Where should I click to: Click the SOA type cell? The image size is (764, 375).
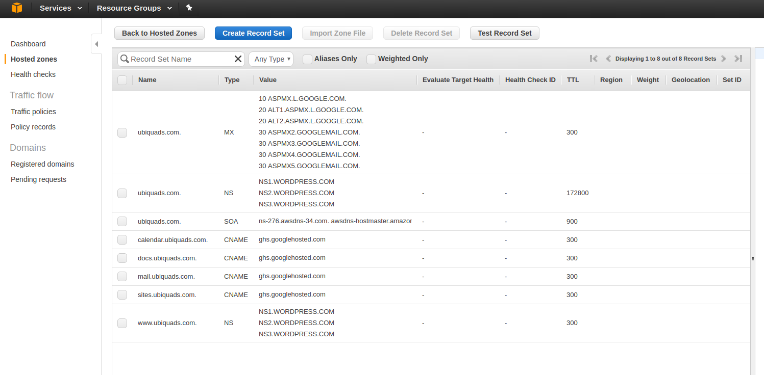(x=230, y=222)
